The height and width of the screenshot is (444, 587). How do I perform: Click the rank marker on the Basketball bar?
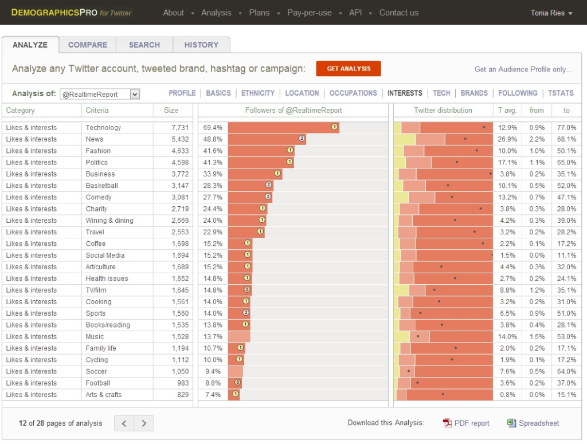coord(268,185)
